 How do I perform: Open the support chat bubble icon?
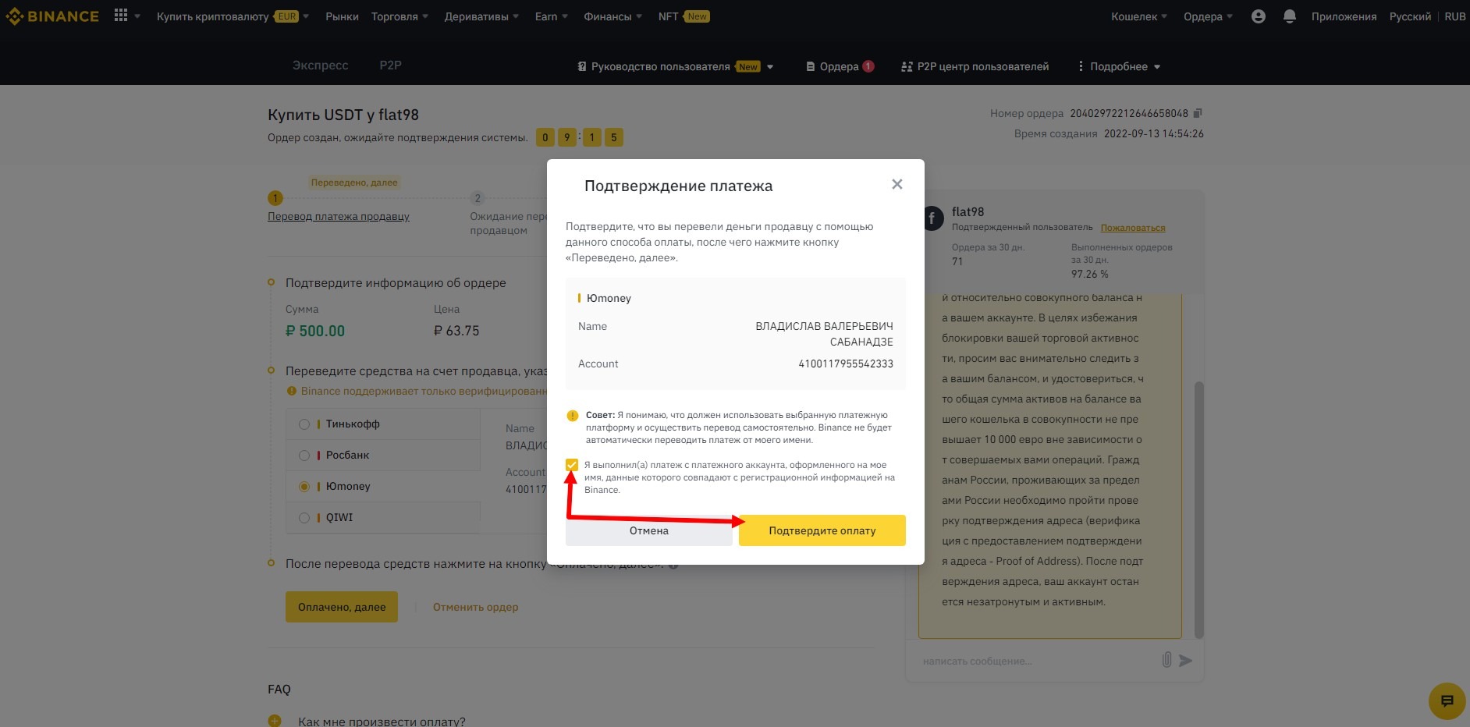click(x=1447, y=700)
